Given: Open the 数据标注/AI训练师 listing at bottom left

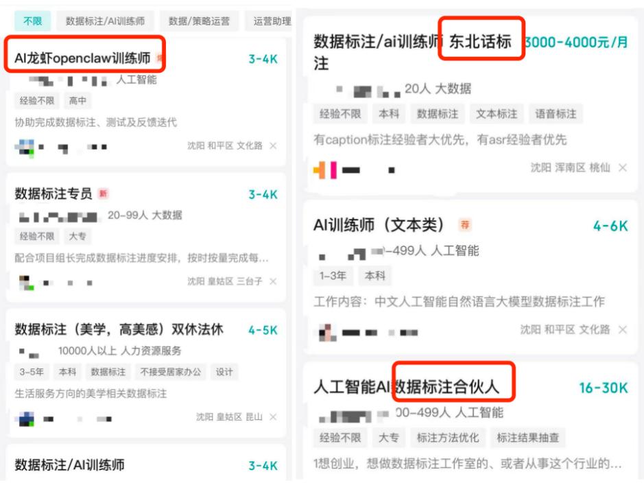Looking at the screenshot, I should 69,464.
